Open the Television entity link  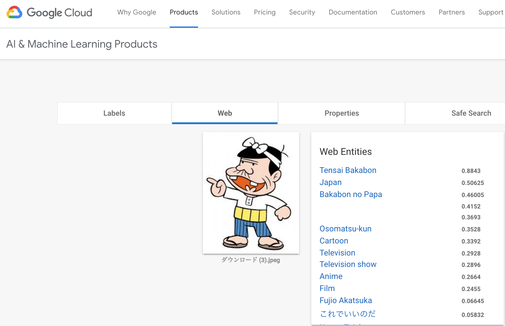point(337,253)
